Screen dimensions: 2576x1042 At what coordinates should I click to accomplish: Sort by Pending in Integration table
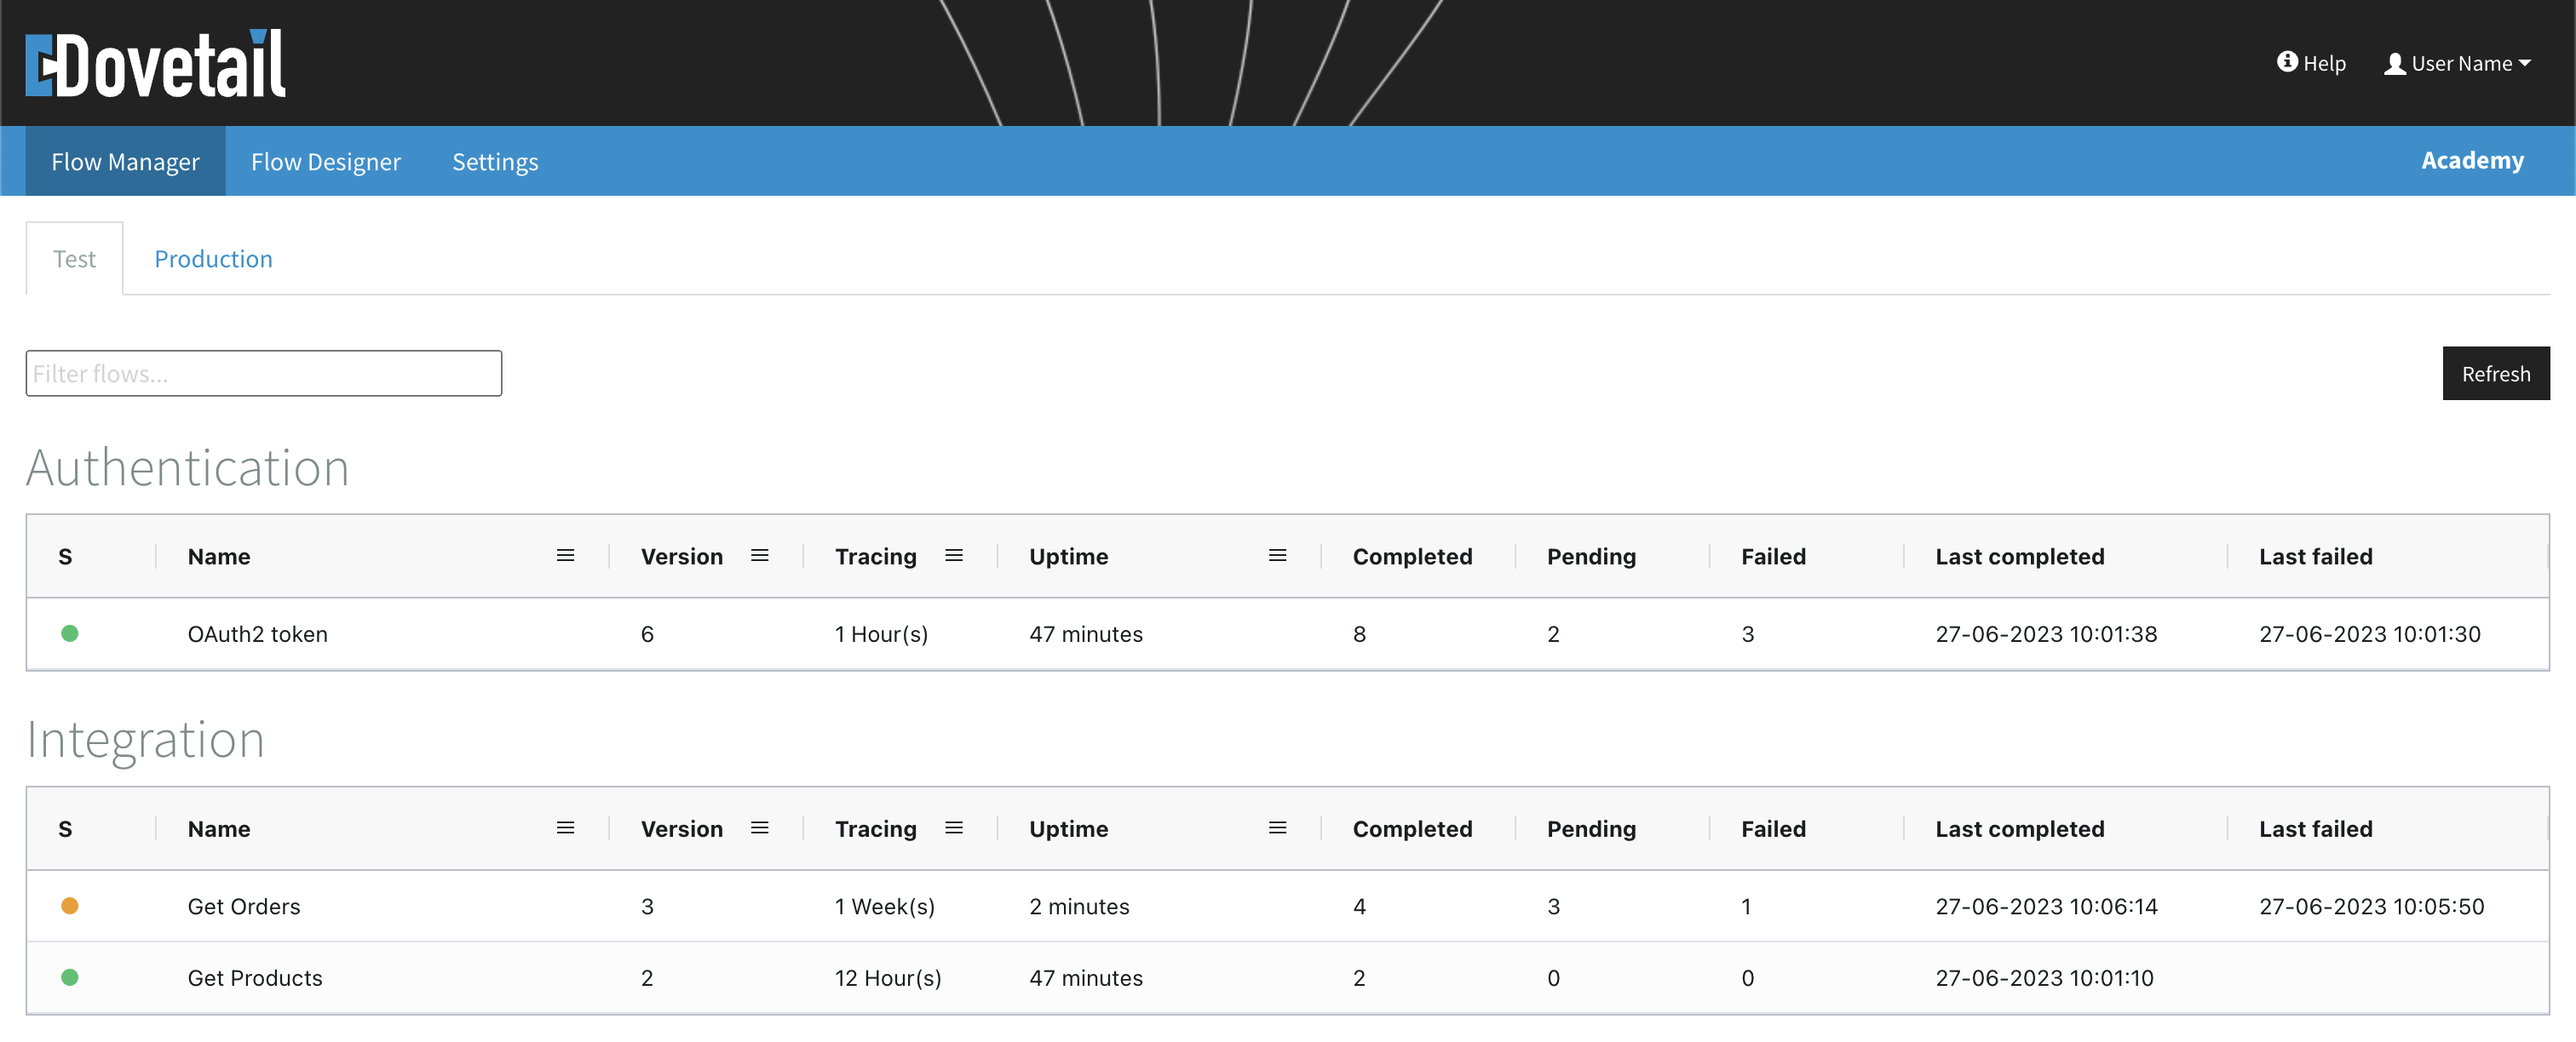pos(1591,828)
